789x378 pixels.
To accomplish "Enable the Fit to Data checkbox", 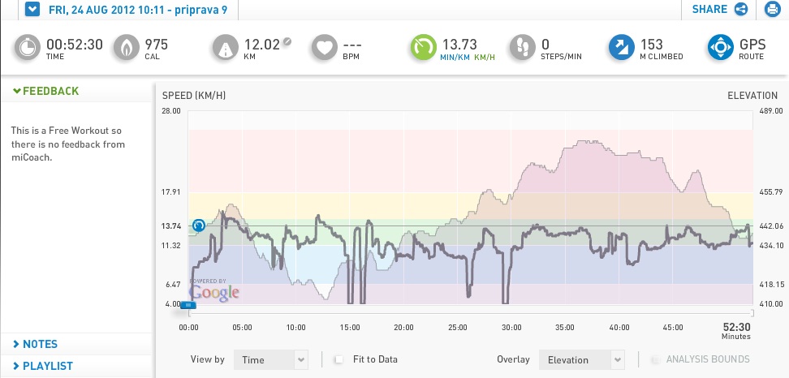I will coord(339,359).
